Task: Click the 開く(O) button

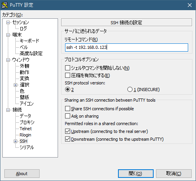Action: click(136, 174)
